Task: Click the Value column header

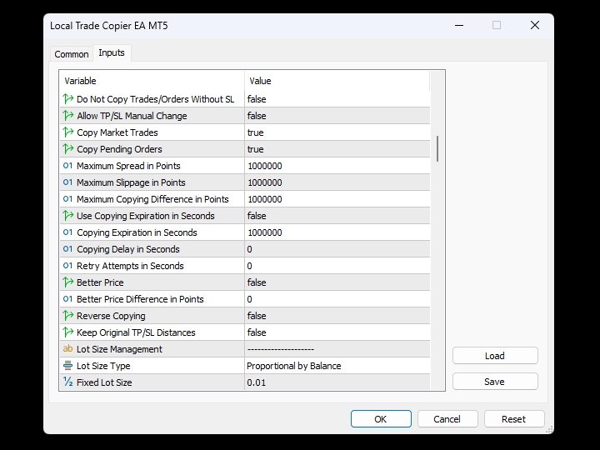Action: click(337, 81)
